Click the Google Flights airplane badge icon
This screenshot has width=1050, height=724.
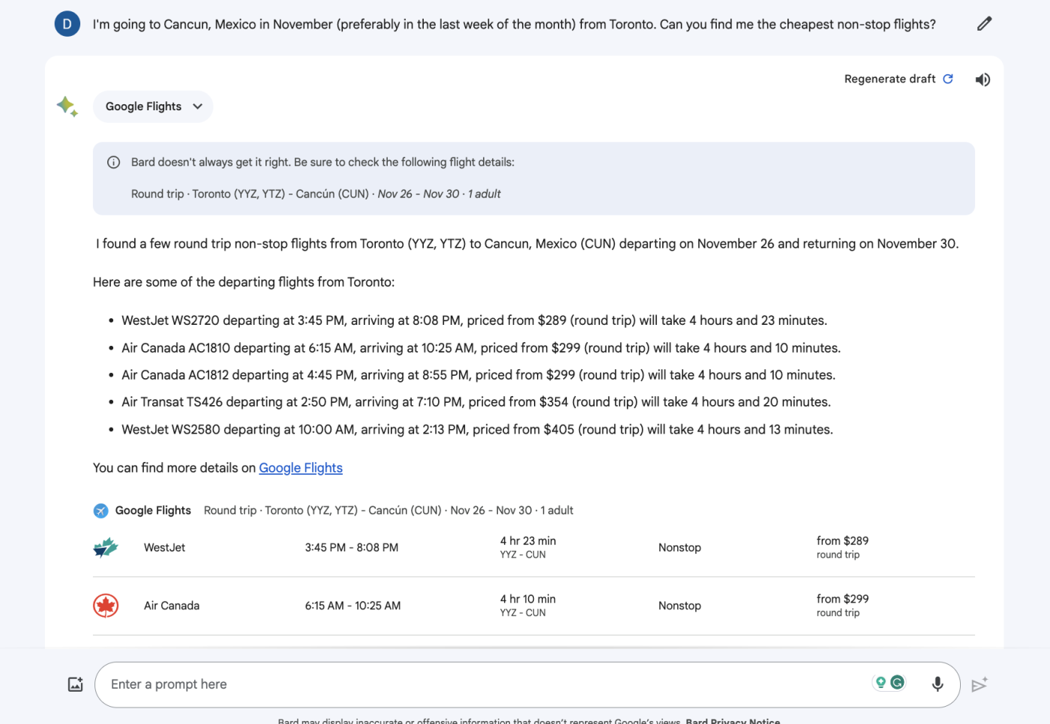click(100, 511)
